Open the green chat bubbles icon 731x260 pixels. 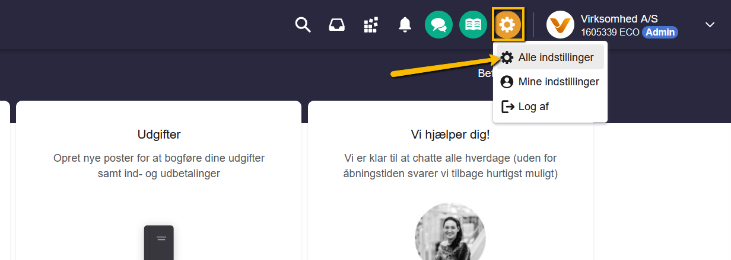439,25
